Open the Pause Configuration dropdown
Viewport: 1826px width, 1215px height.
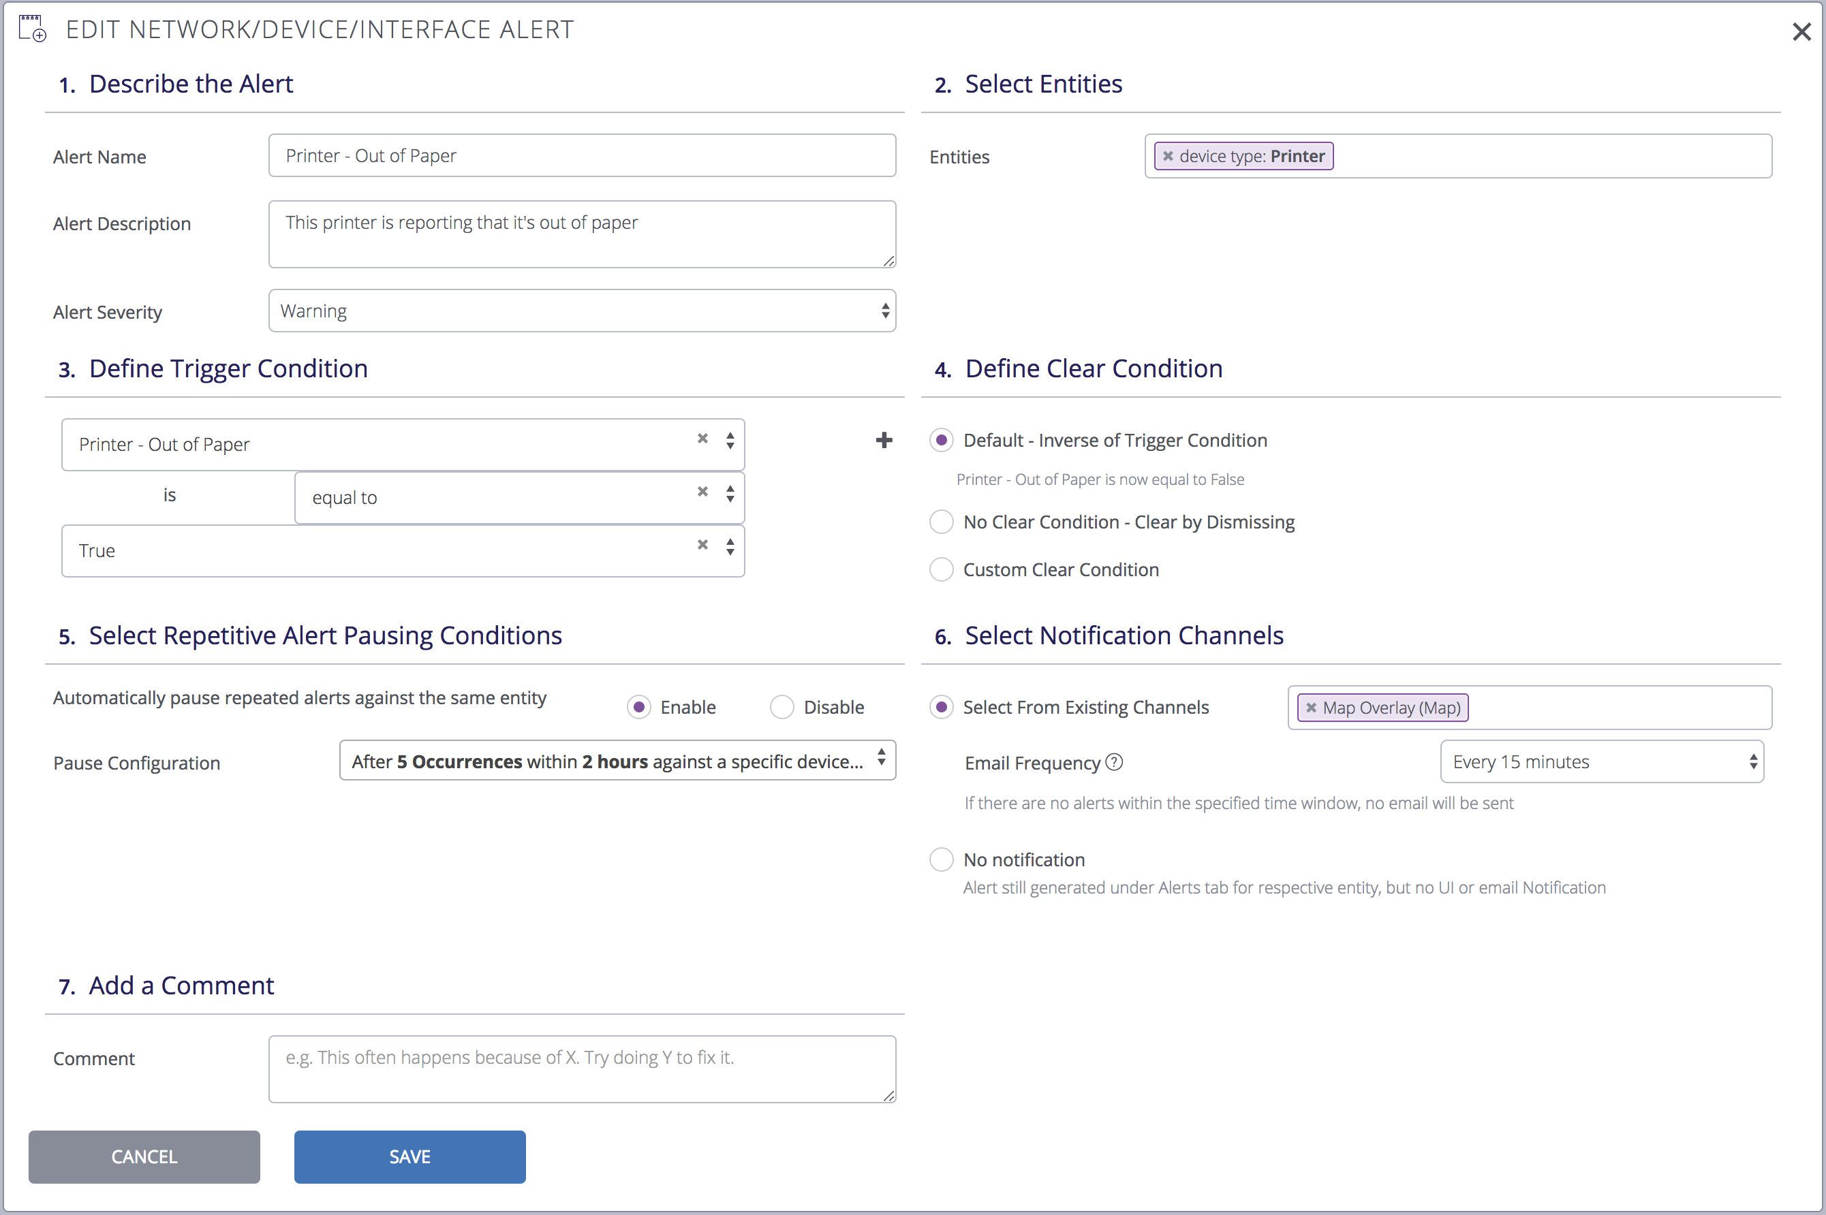pyautogui.click(x=616, y=760)
